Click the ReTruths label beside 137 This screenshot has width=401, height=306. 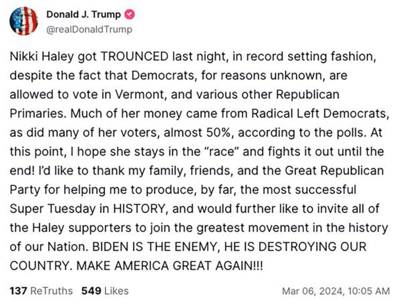pyautogui.click(x=51, y=291)
